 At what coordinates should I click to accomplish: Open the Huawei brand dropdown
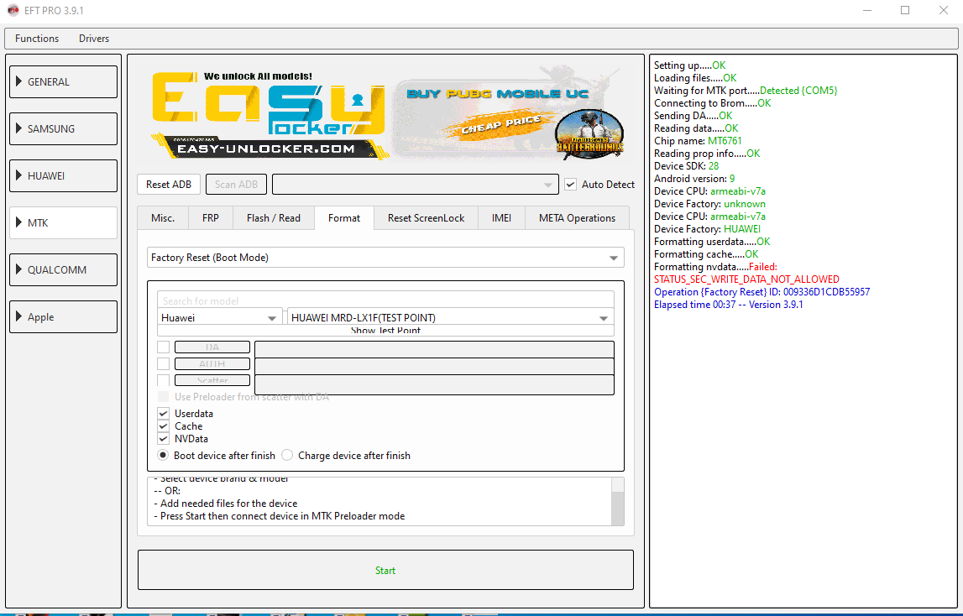click(x=219, y=317)
